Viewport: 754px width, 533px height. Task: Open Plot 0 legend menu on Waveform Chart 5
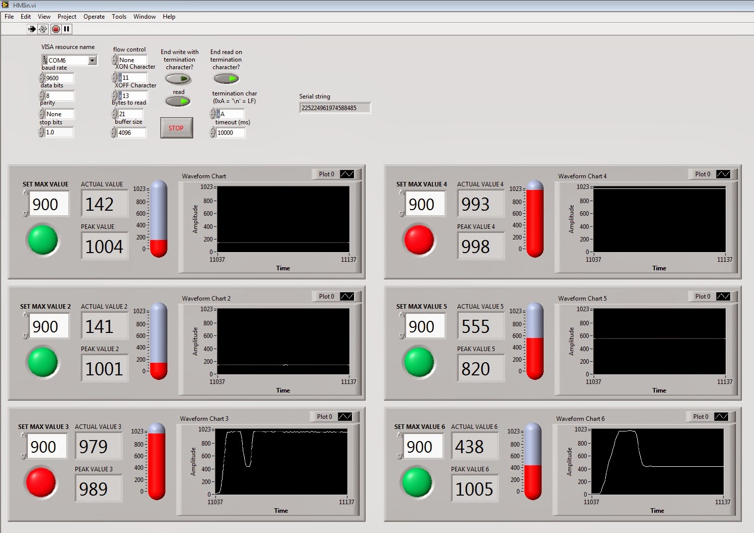pyautogui.click(x=724, y=296)
